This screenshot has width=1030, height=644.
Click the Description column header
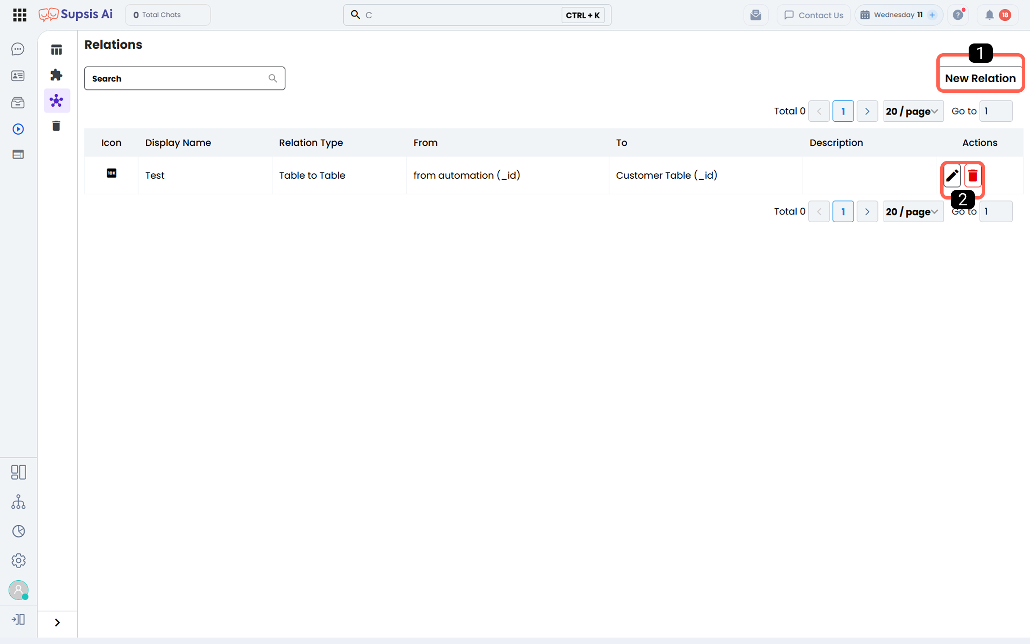coord(836,143)
